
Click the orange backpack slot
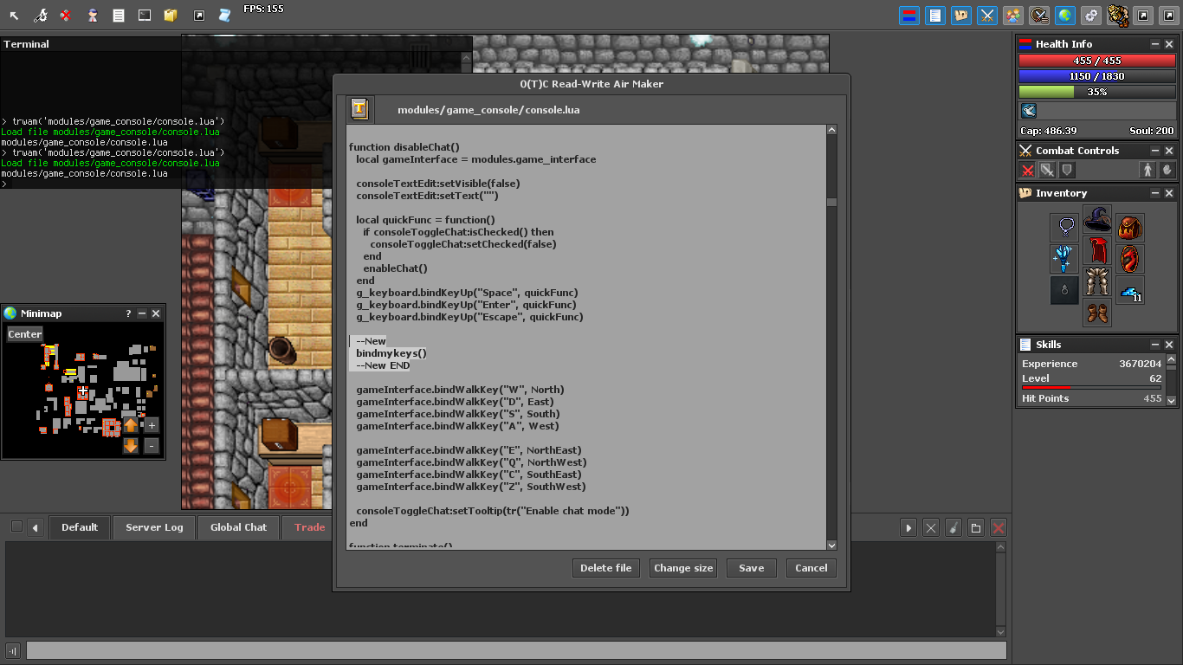[1130, 228]
